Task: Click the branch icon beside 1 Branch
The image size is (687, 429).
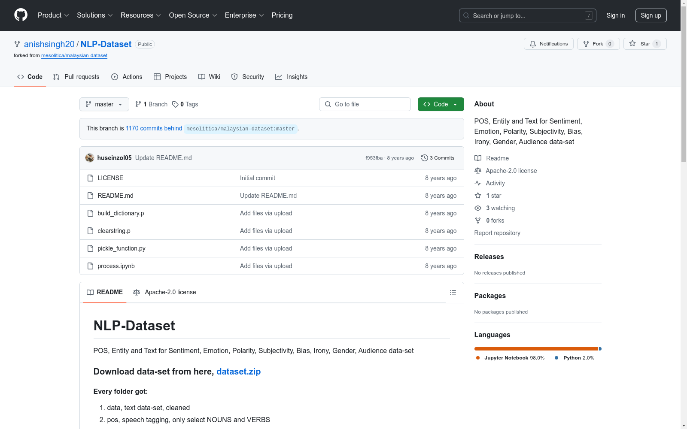Action: (x=138, y=104)
